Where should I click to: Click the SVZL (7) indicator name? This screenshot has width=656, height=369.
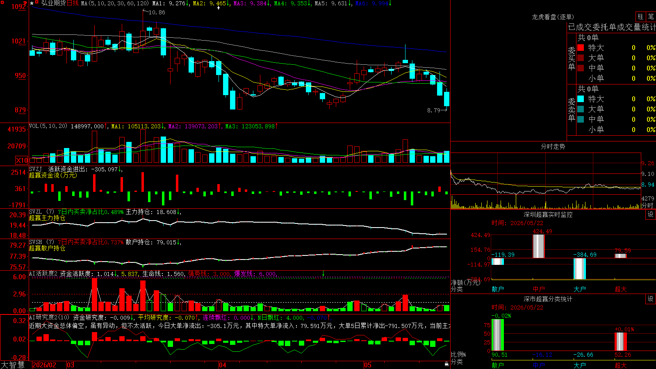[x=42, y=212]
